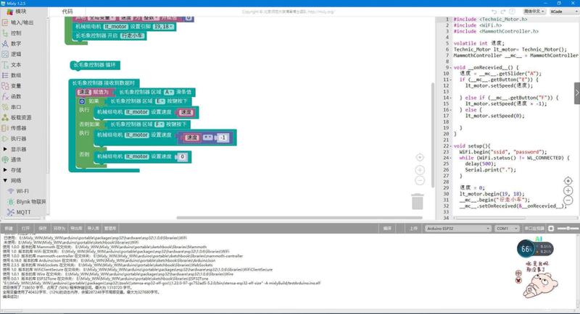The width and height of the screenshot is (580, 314).
Task: Open the 控制 block category
Action: 16,33
